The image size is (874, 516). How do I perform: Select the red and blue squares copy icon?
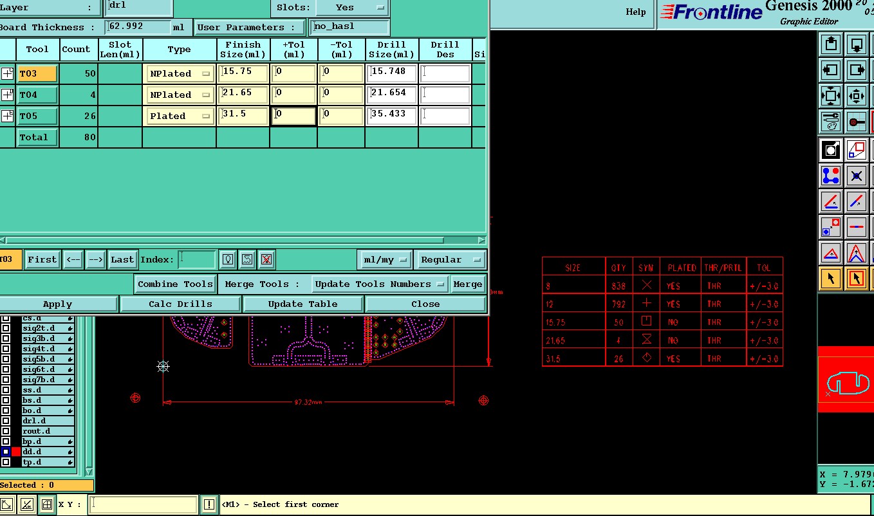pyautogui.click(x=857, y=151)
